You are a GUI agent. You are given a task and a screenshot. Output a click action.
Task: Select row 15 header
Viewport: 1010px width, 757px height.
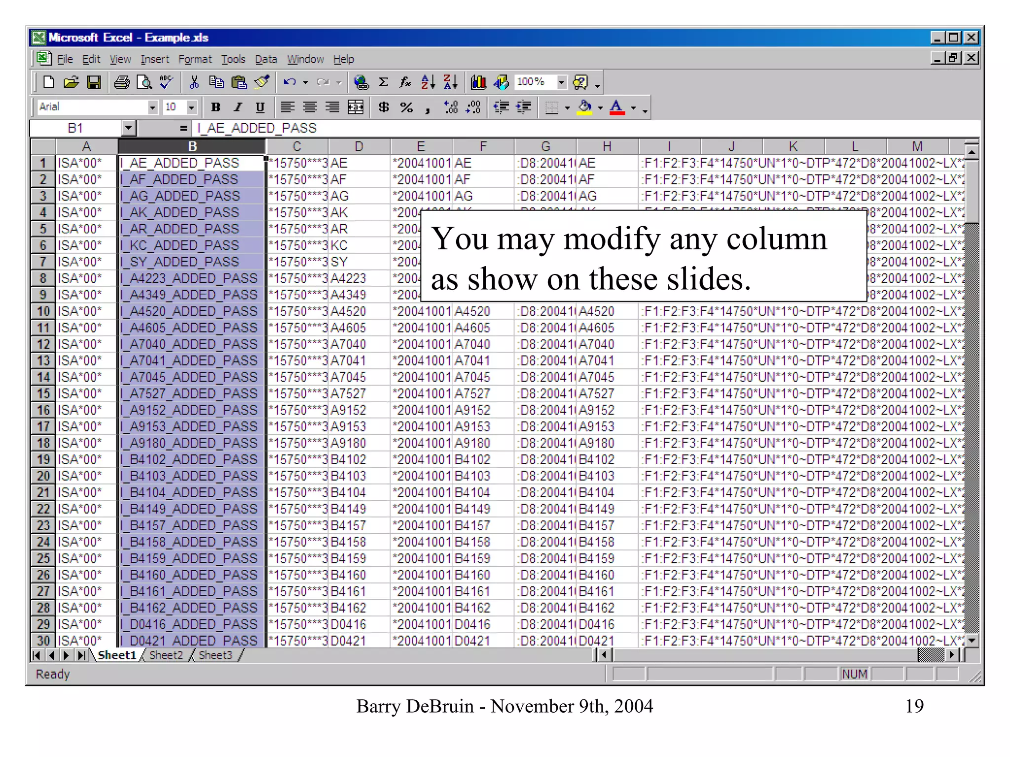[43, 394]
